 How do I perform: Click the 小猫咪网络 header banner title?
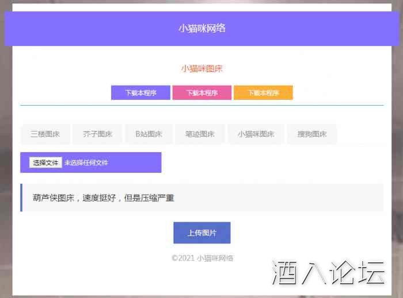(x=201, y=28)
